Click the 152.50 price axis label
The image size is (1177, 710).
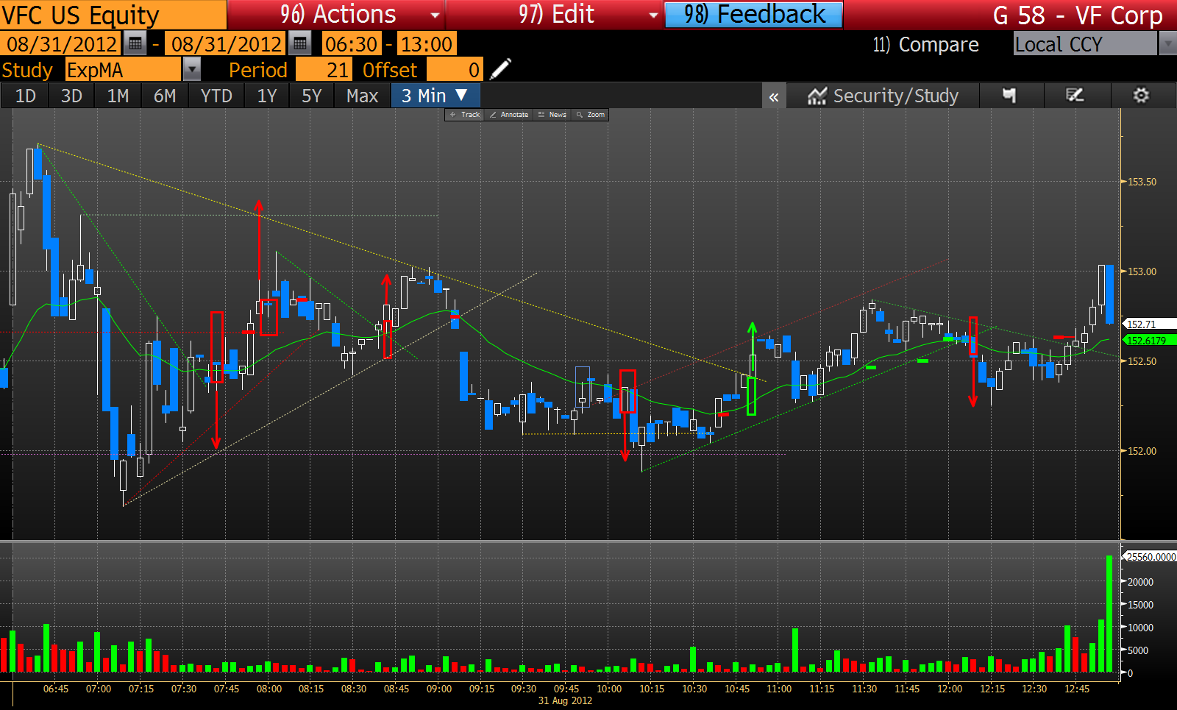tap(1142, 361)
